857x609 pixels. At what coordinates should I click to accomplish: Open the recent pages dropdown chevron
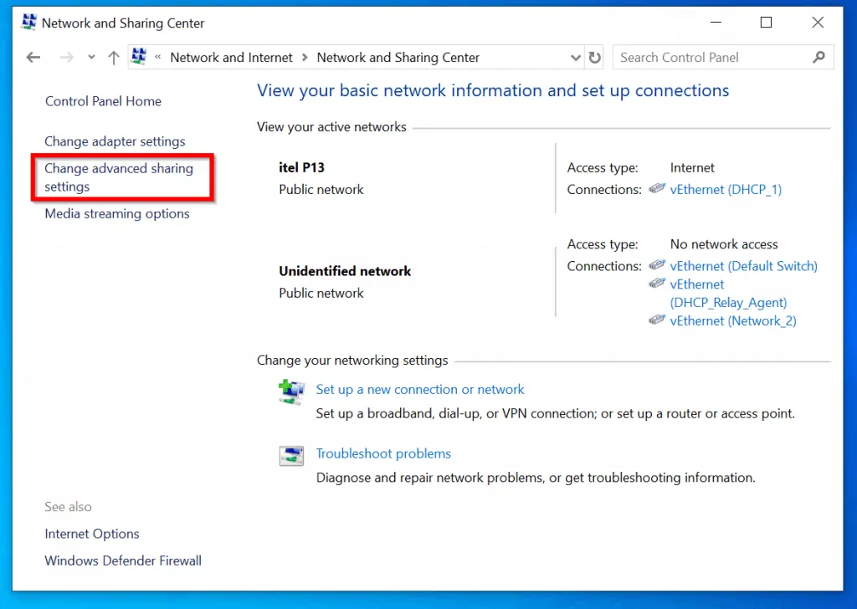pos(90,57)
